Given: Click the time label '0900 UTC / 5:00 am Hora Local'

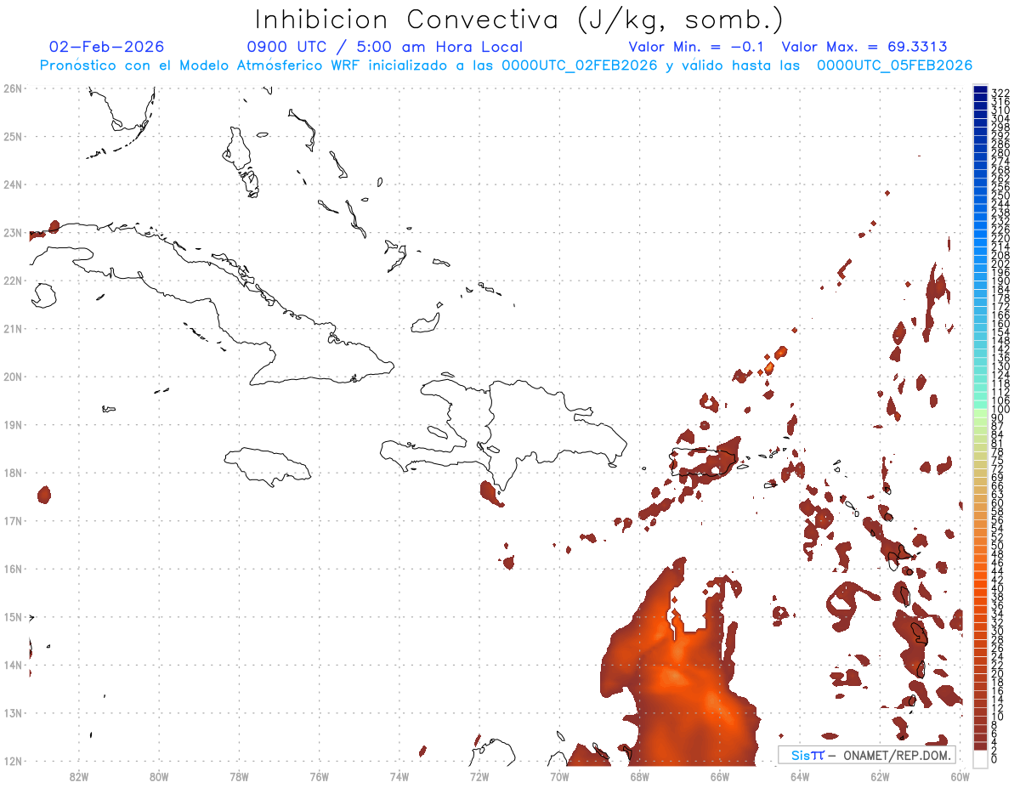Looking at the screenshot, I should point(384,47).
